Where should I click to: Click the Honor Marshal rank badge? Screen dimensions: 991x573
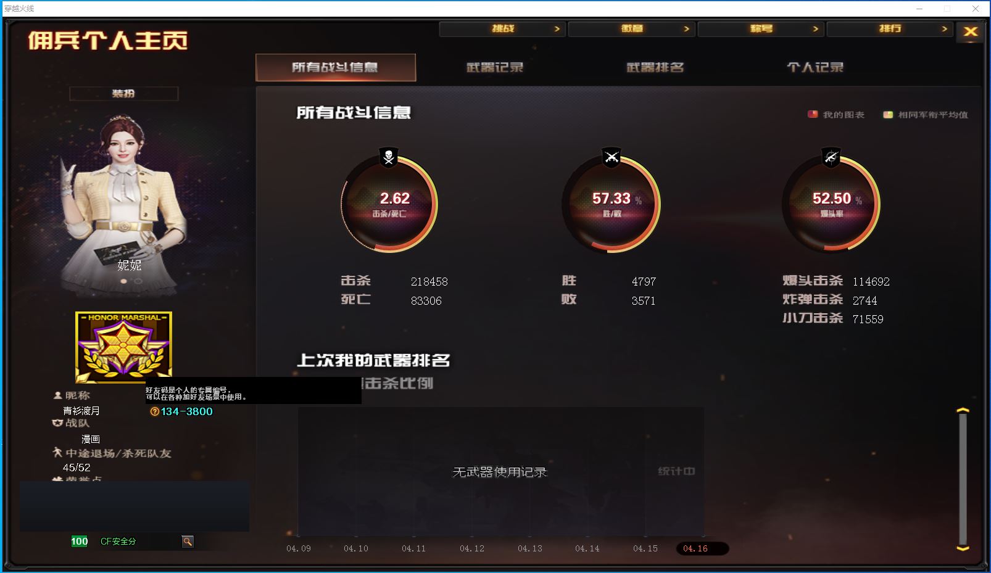tap(123, 347)
